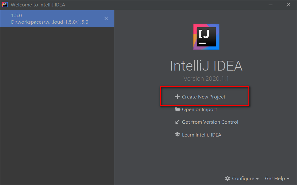Open the recent project 1.5.0
297x185 pixels.
point(49,18)
